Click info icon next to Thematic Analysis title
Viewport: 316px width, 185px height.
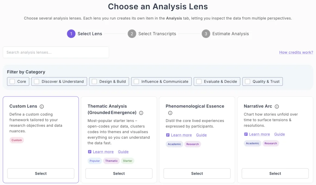tap(141, 113)
